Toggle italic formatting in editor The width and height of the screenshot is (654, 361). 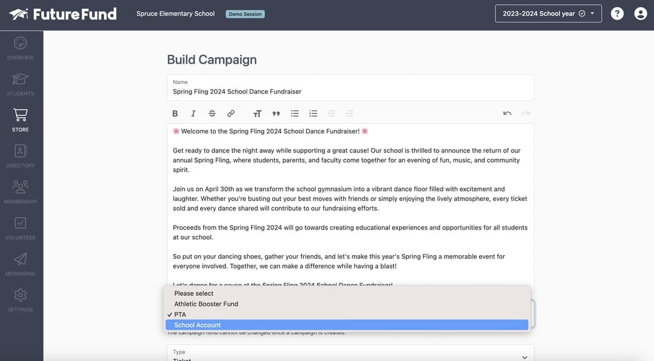[193, 114]
